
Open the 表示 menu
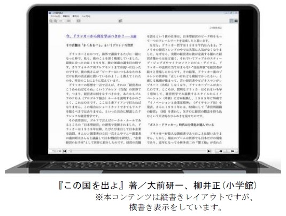(x=76, y=16)
